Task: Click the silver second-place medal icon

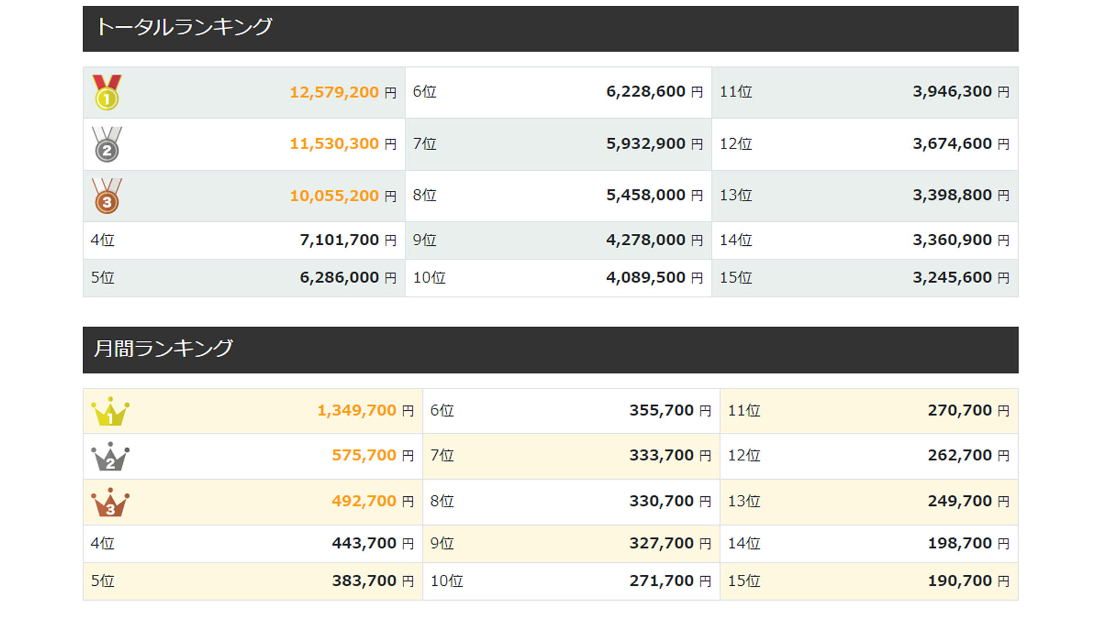Action: (x=107, y=144)
